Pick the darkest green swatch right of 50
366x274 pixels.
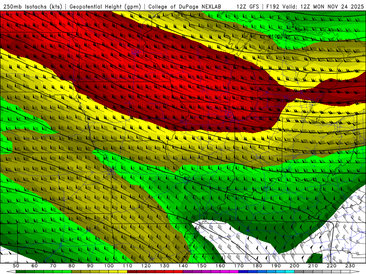tap(21, 272)
